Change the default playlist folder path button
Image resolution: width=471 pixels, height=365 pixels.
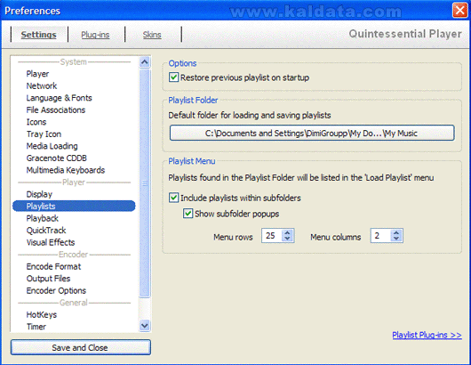(x=312, y=133)
